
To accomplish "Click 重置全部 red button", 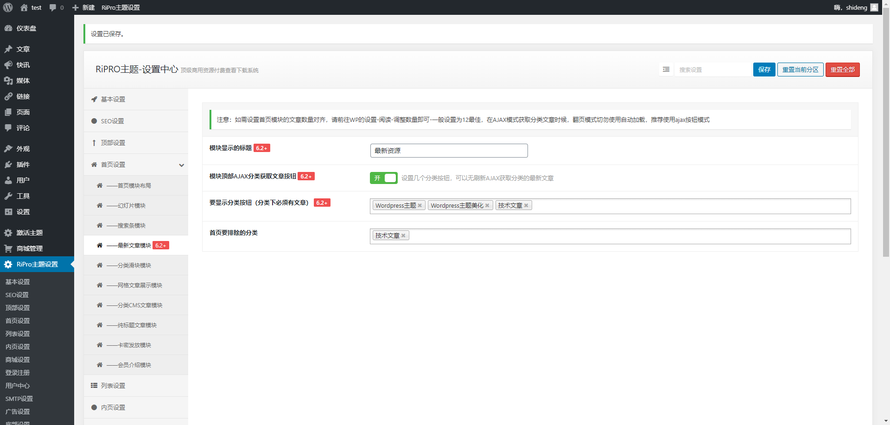I will coord(842,70).
